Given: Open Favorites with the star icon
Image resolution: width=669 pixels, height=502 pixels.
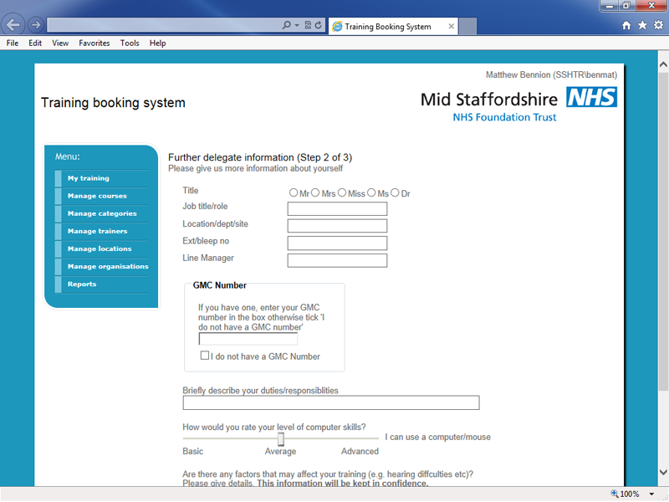Looking at the screenshot, I should [x=642, y=26].
